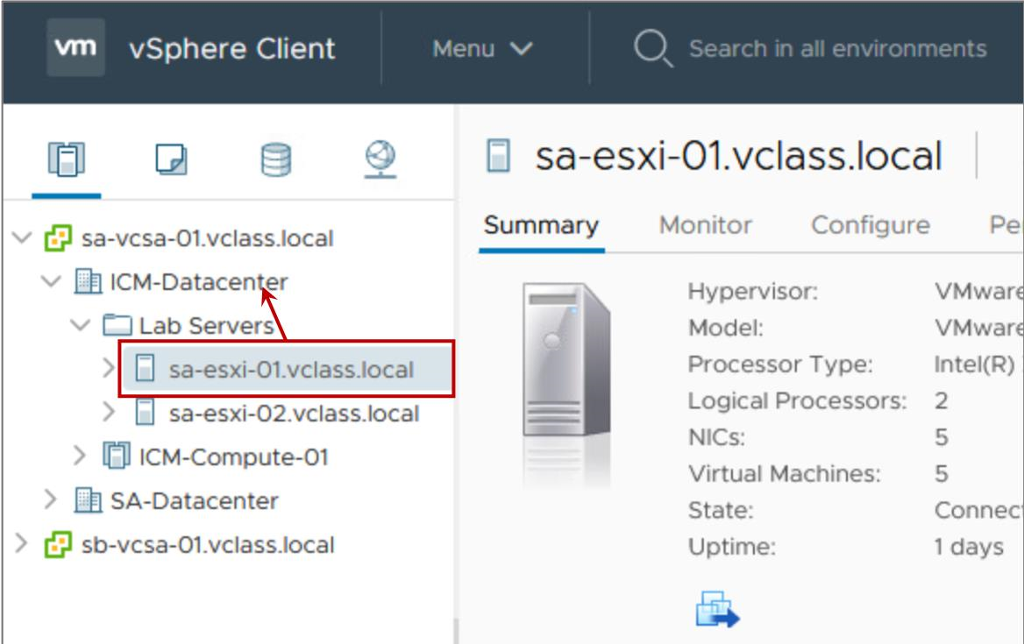Viewport: 1024px width, 644px height.
Task: Open the Hosts and Clusters view icon
Action: (66, 159)
